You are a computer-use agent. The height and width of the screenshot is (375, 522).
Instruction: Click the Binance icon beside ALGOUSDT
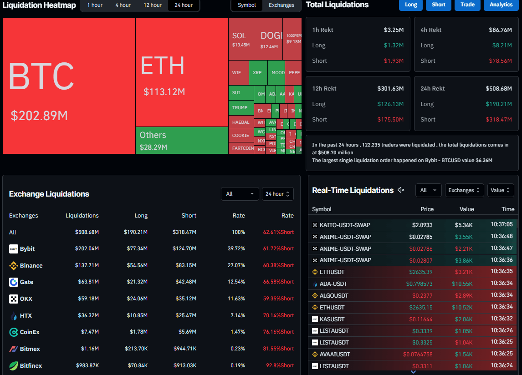(315, 296)
